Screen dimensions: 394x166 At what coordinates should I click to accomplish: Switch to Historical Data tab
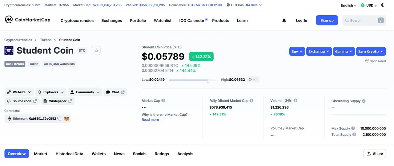click(x=69, y=154)
